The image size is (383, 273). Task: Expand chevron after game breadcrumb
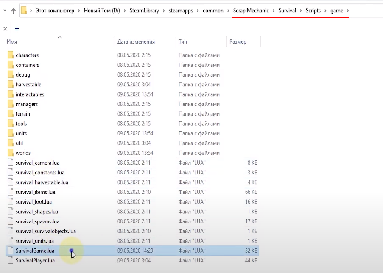(348, 11)
